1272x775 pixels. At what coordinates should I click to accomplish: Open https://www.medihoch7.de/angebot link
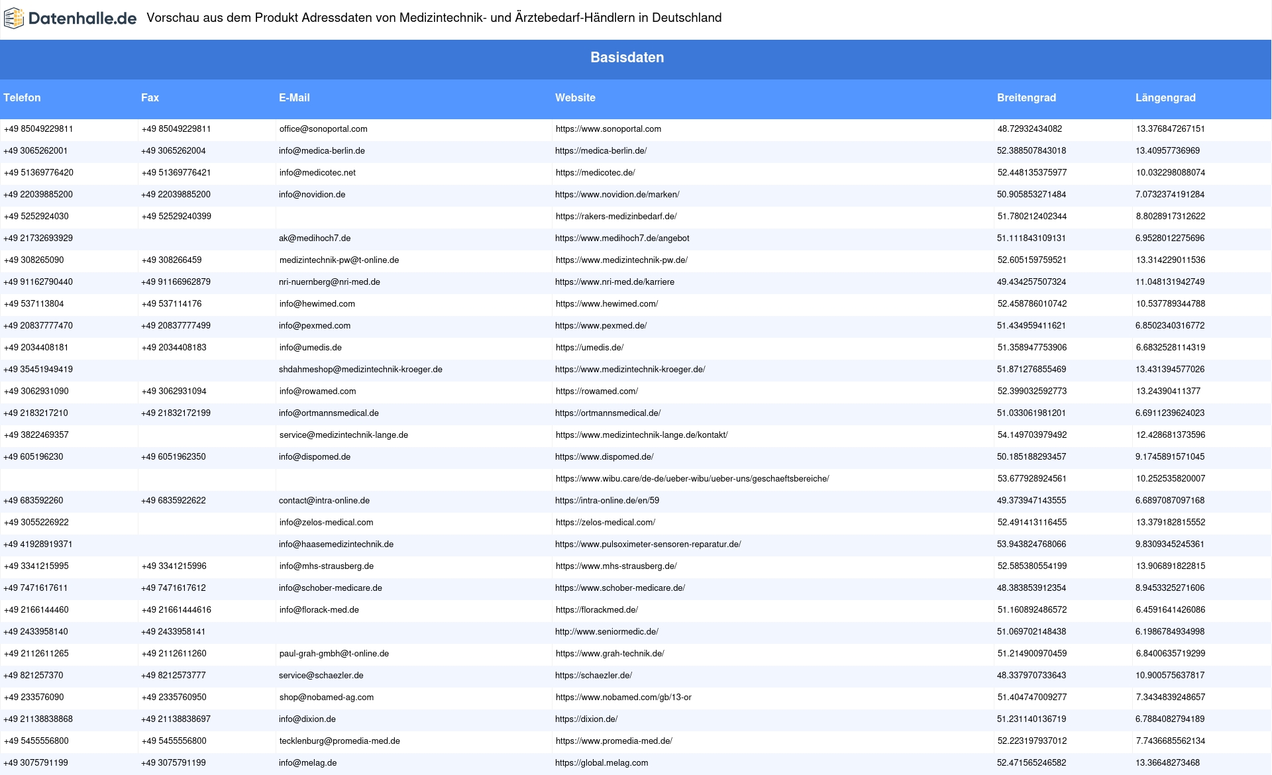pos(622,238)
